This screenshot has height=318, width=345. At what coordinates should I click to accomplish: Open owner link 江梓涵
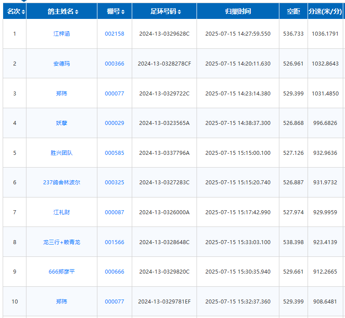coord(62,34)
